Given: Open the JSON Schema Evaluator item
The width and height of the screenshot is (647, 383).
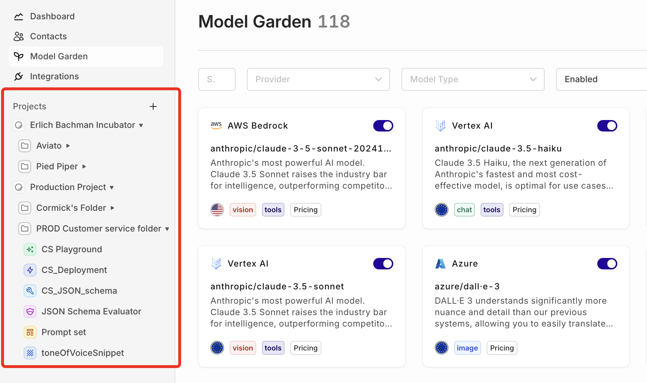Looking at the screenshot, I should (x=91, y=312).
